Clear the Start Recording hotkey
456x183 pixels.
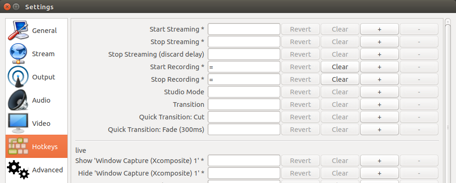click(x=340, y=67)
